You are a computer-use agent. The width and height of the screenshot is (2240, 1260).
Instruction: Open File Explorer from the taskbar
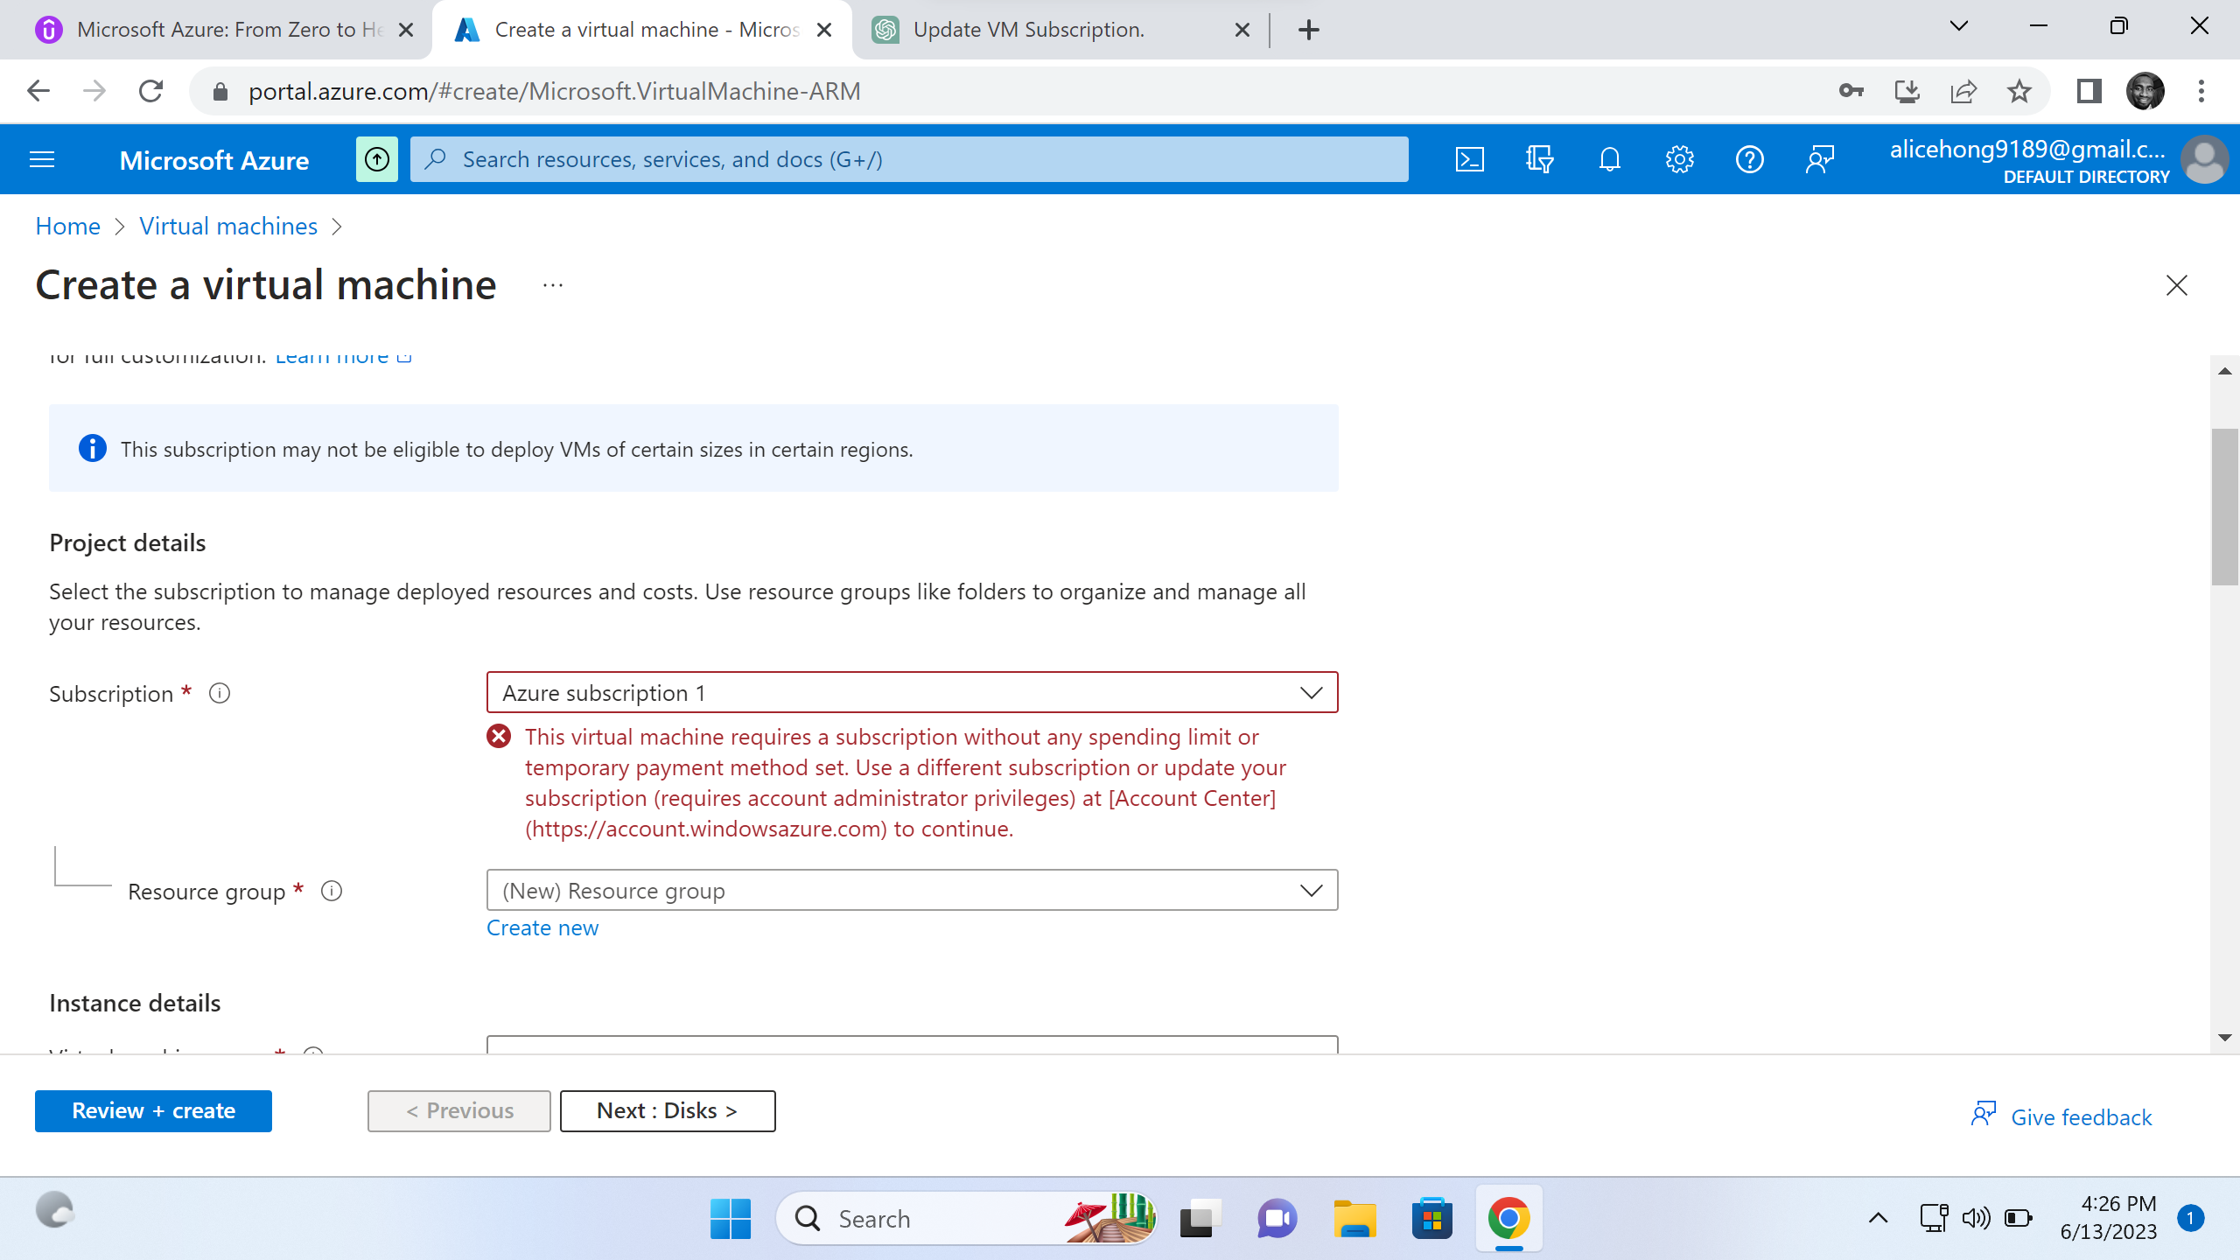click(1354, 1218)
